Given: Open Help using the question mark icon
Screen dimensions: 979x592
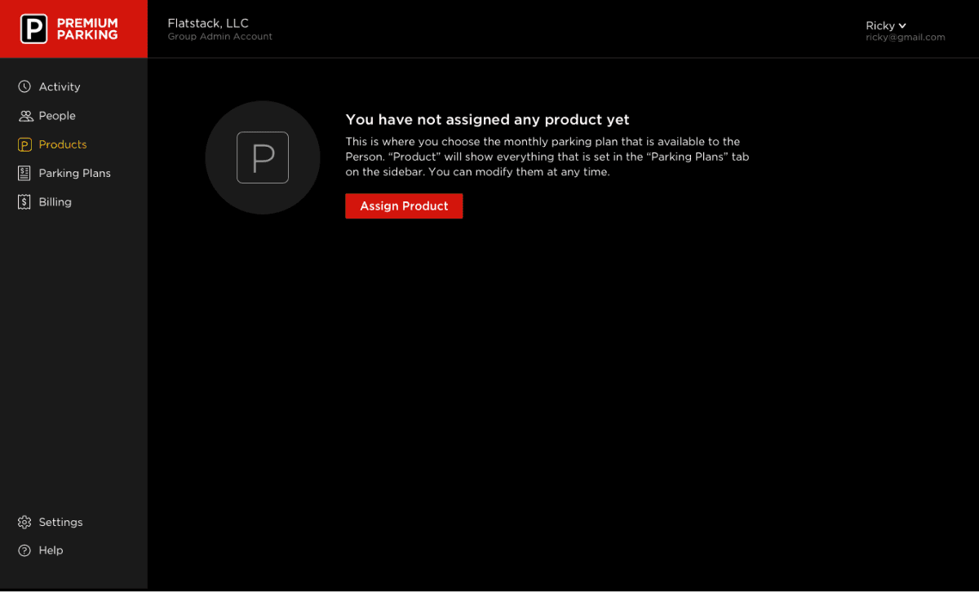Looking at the screenshot, I should [x=24, y=550].
